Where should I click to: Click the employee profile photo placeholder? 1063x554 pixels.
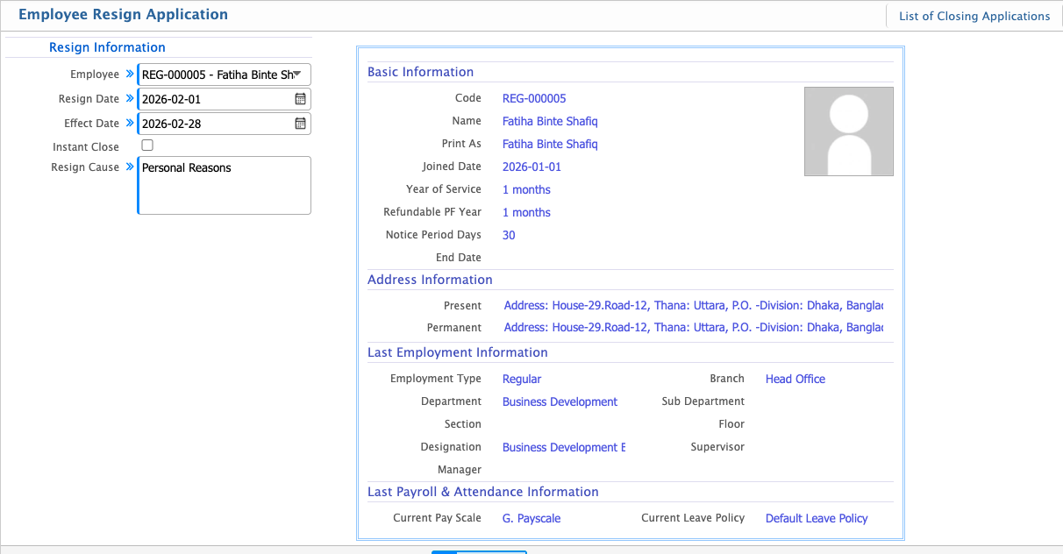click(848, 131)
